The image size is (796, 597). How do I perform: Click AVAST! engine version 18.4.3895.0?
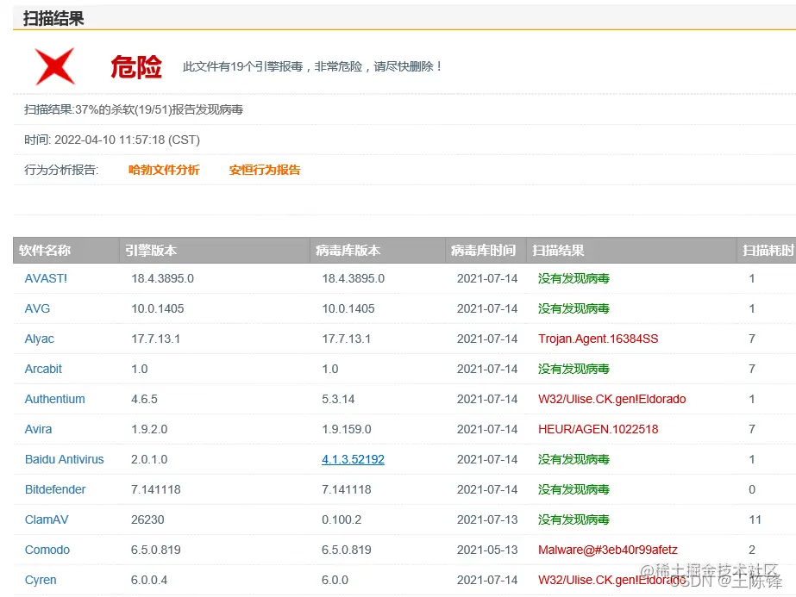(x=162, y=278)
